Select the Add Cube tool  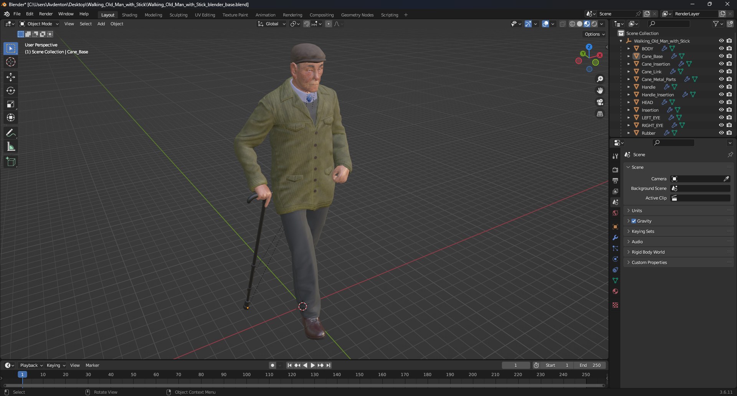tap(11, 162)
